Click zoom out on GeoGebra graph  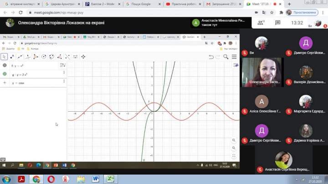pyautogui.click(x=234, y=148)
